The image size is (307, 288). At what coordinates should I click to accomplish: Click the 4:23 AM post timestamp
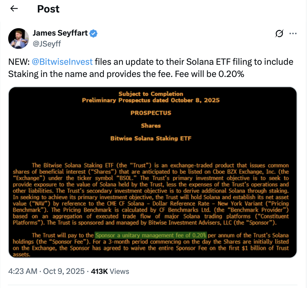coord(23,271)
